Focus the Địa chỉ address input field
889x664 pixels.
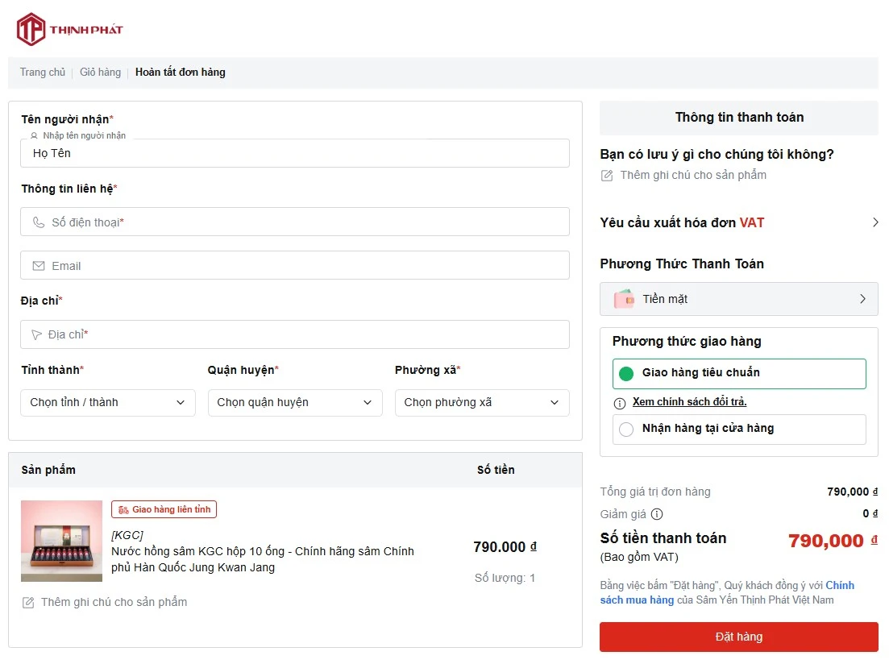(294, 334)
